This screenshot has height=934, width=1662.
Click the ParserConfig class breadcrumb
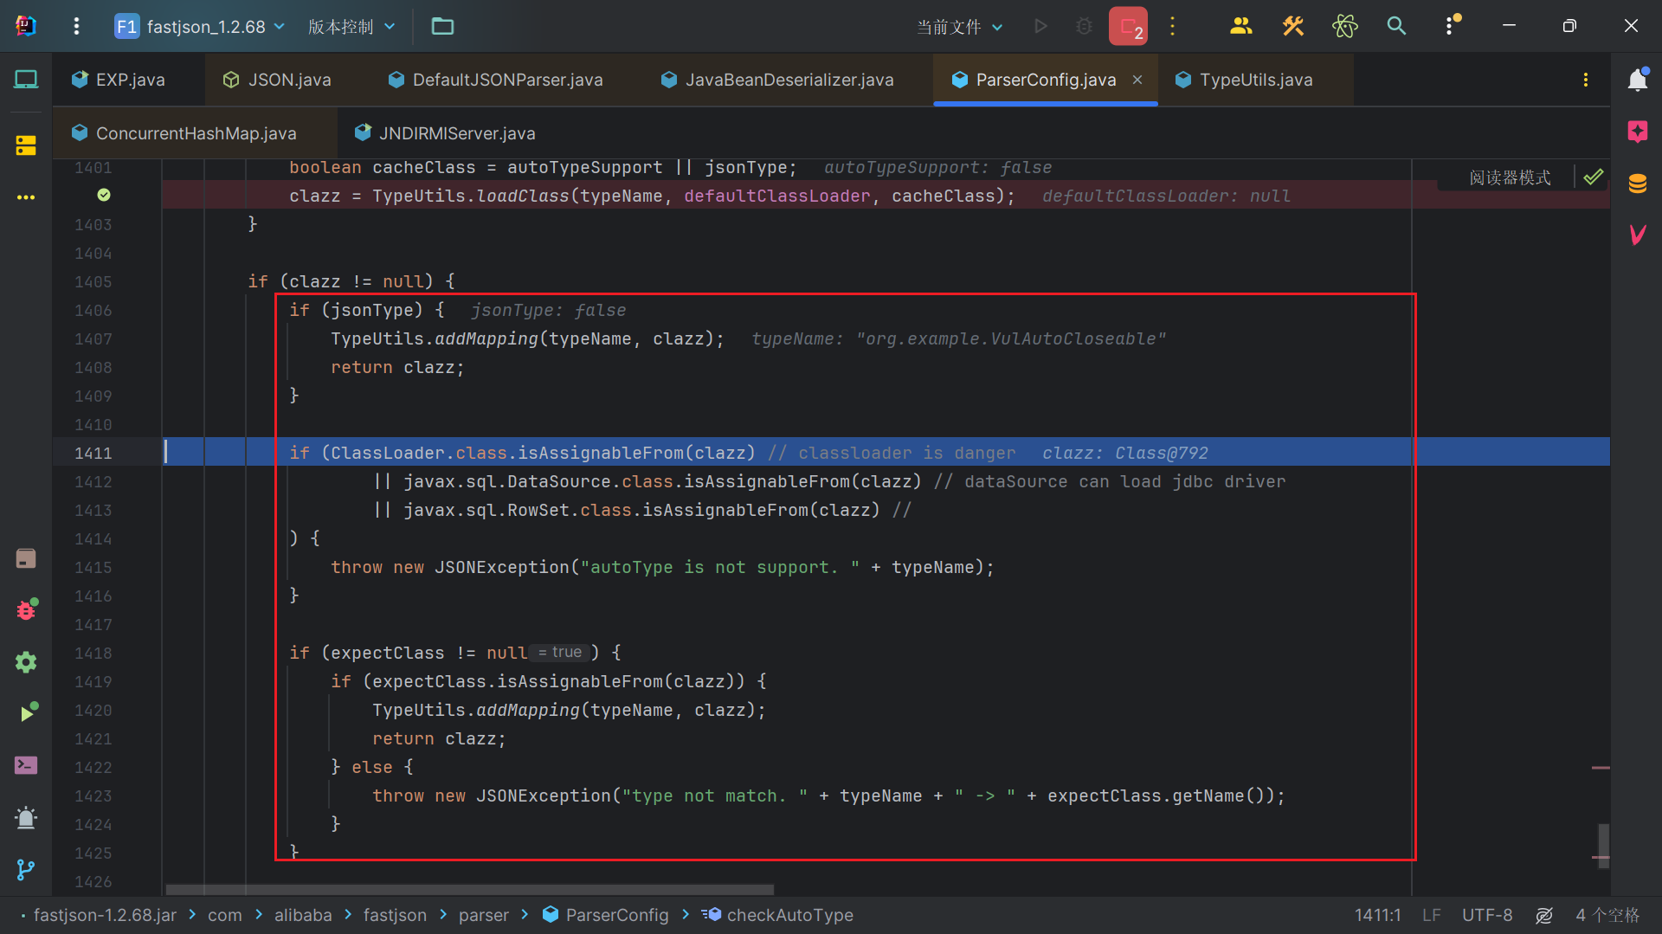coord(606,915)
